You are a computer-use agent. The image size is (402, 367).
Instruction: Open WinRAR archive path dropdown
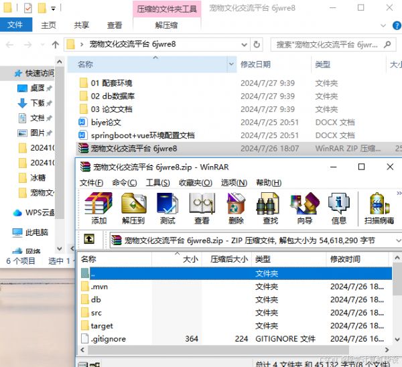pos(398,240)
